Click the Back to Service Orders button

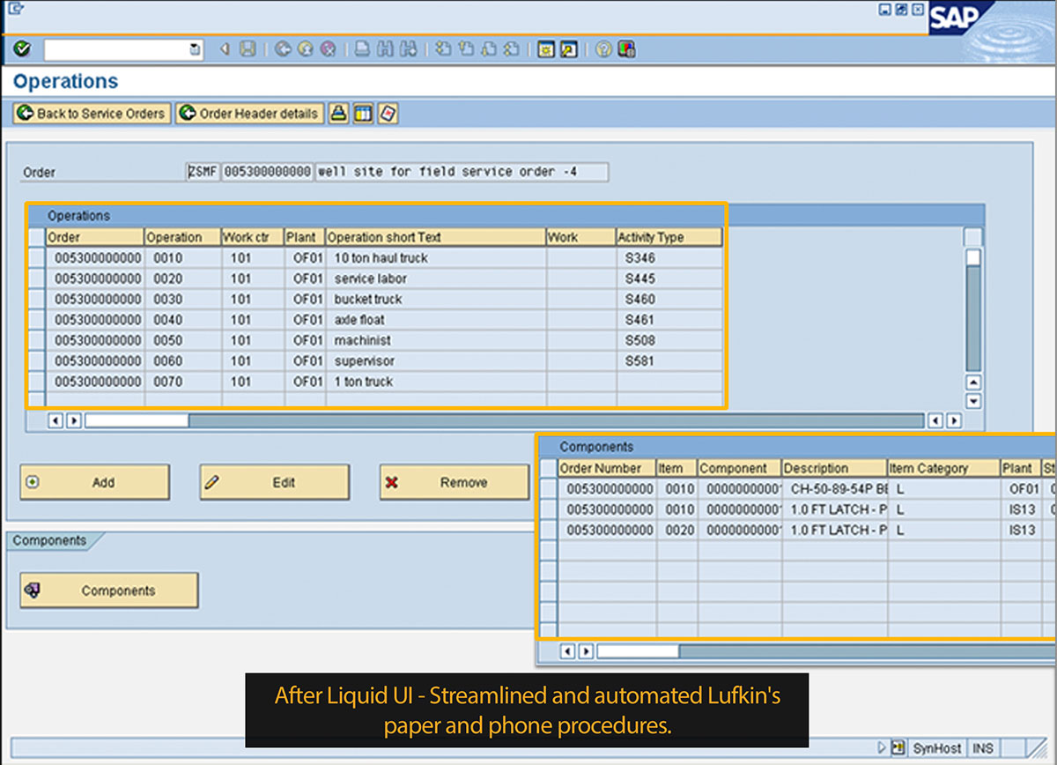(x=92, y=114)
